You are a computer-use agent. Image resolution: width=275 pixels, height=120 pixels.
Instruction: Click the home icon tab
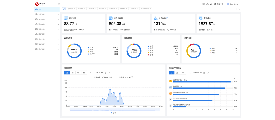[x=64, y=9]
